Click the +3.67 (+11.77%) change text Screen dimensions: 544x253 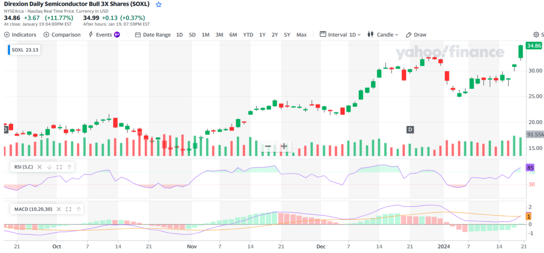click(x=48, y=18)
